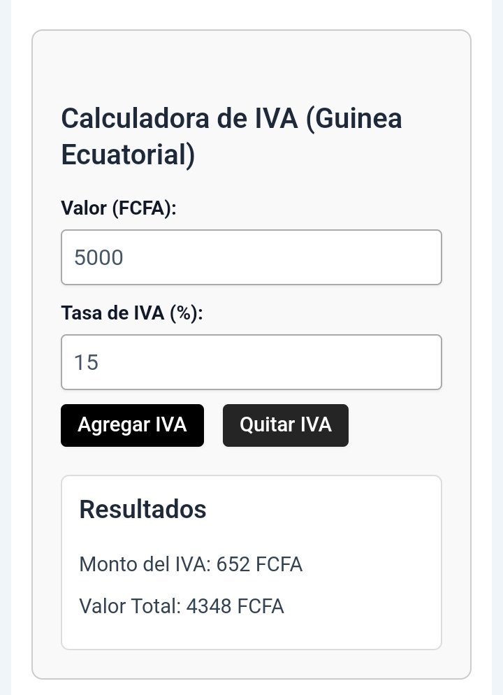Place cursor on the 5000 value
503x695 pixels.
[99, 257]
